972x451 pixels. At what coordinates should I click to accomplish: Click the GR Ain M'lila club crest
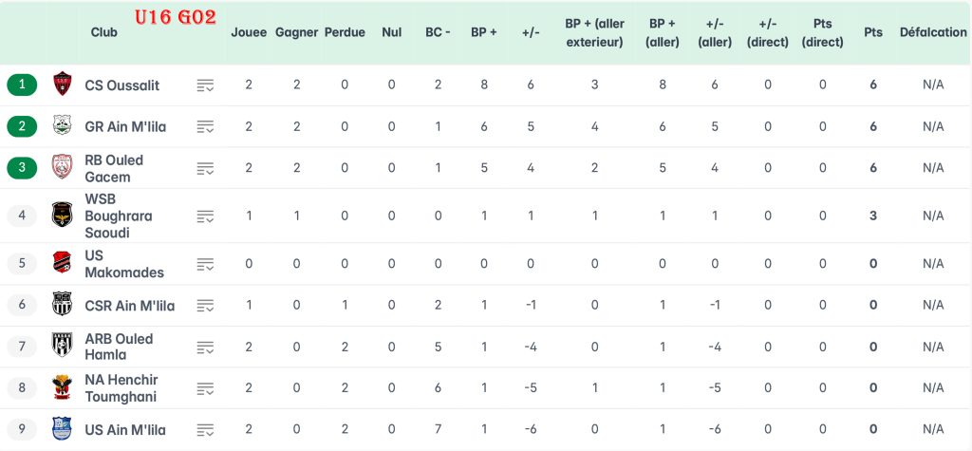click(x=63, y=126)
